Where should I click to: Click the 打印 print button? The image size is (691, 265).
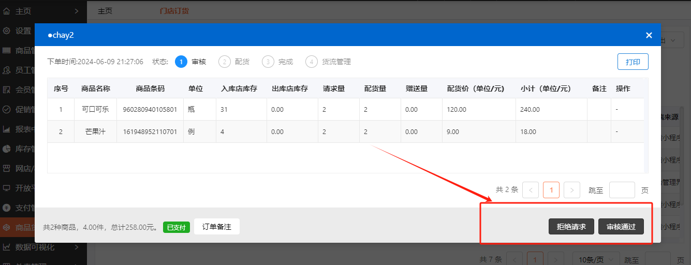click(x=633, y=62)
